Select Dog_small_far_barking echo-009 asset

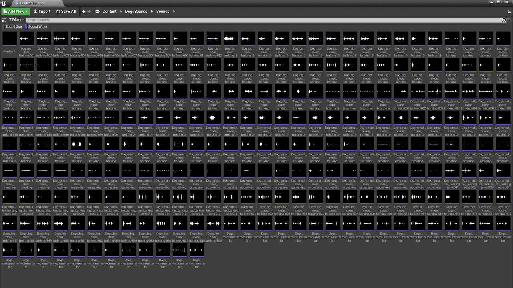[x=78, y=202]
